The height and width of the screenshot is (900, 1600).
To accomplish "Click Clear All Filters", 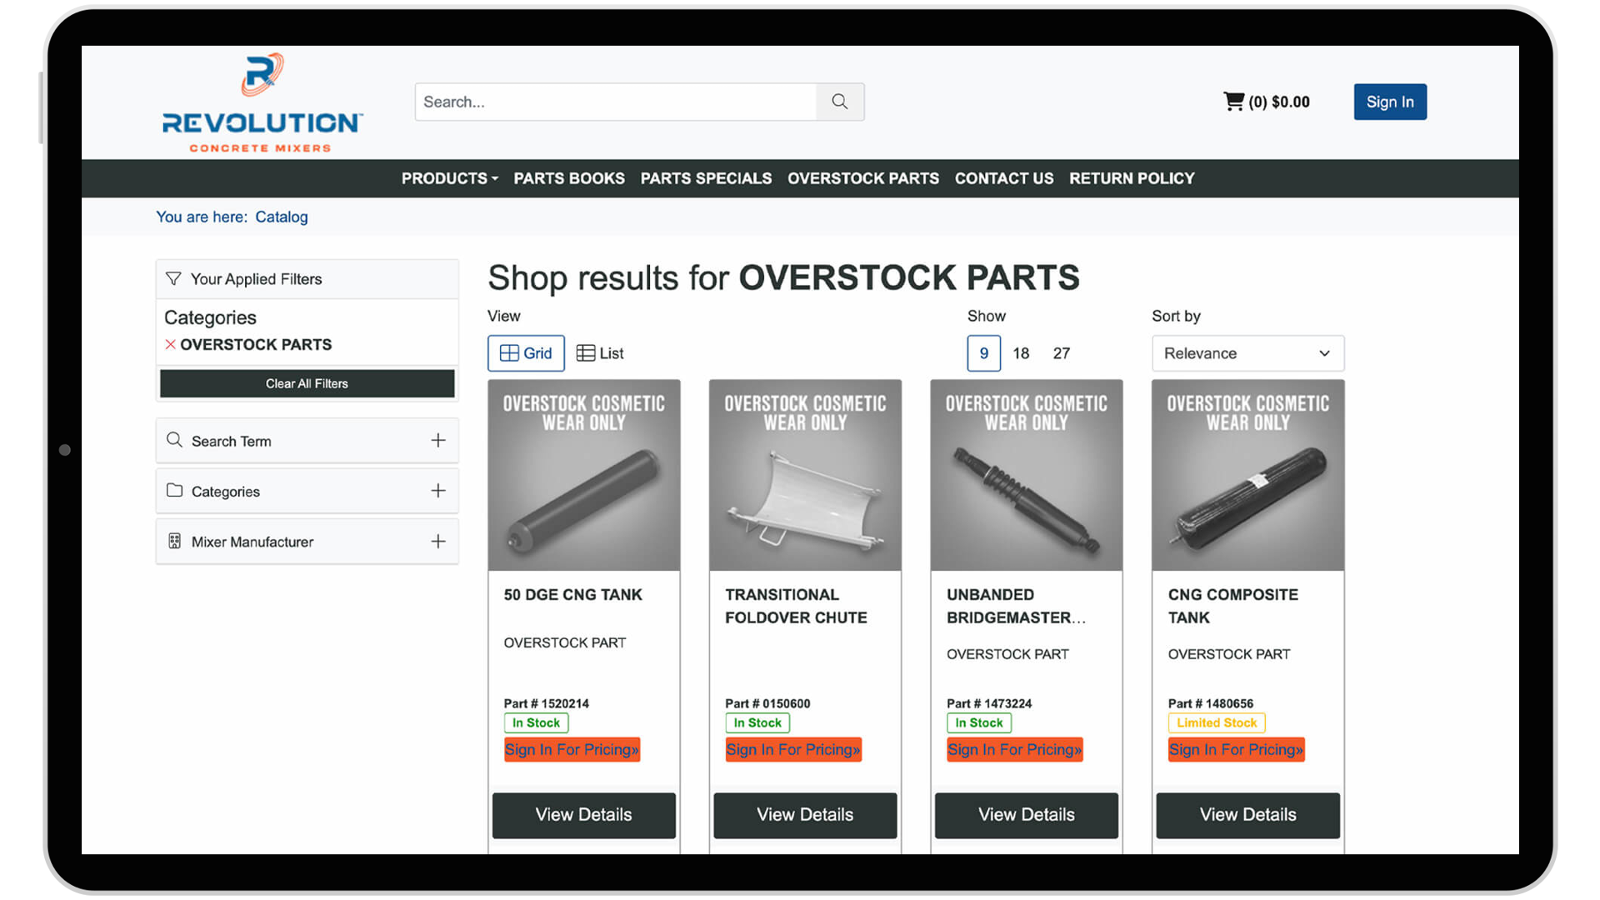I will [307, 383].
